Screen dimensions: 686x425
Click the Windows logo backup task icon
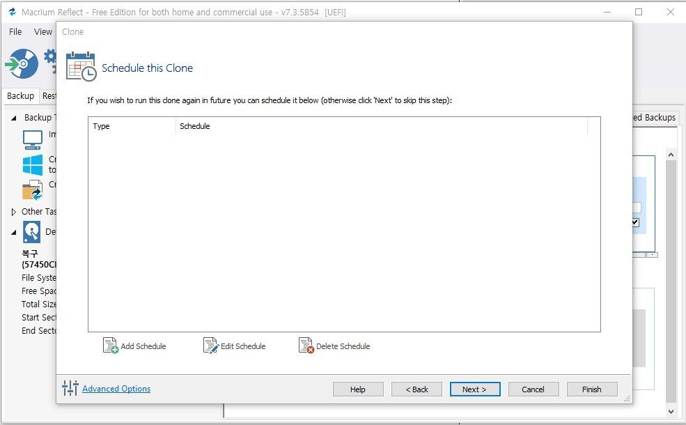tap(32, 165)
